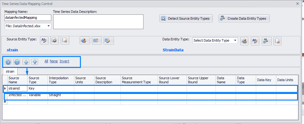The width and height of the screenshot is (304, 124).
Task: Click the new row asterisk marker
Action: coord(5,102)
